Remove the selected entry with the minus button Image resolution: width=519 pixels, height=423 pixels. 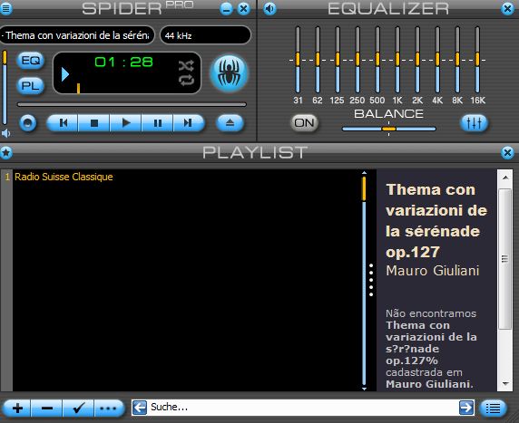click(46, 409)
